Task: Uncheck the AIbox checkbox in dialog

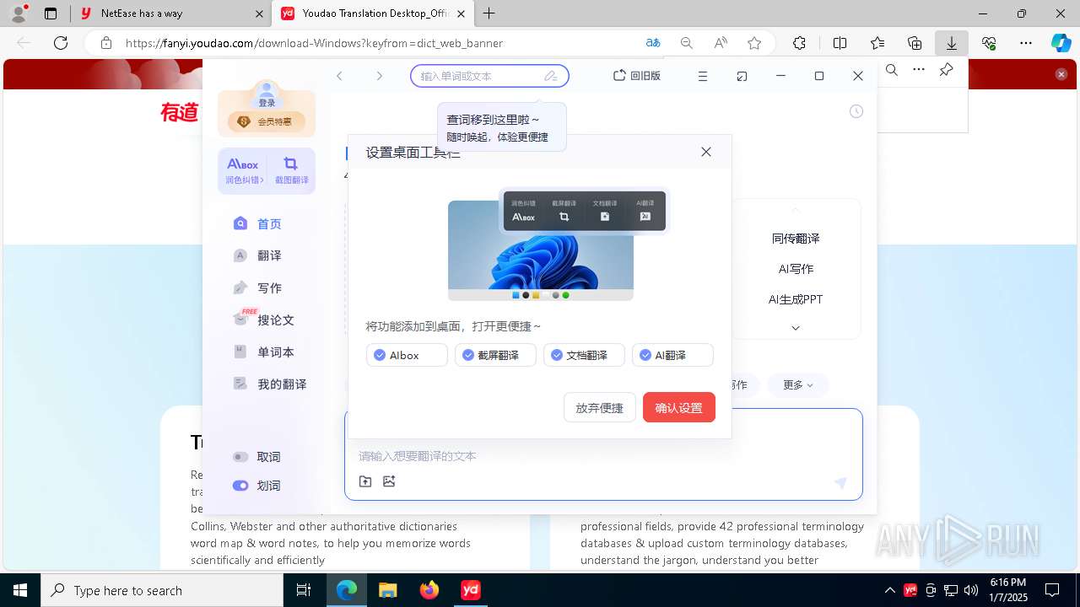Action: pos(380,355)
